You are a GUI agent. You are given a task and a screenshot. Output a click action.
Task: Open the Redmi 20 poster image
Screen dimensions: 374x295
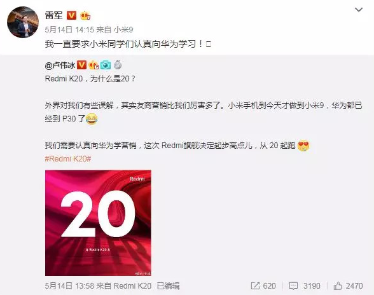98,223
